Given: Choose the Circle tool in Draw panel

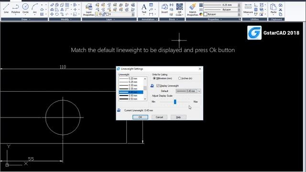Looking at the screenshot, I should 25,9.
